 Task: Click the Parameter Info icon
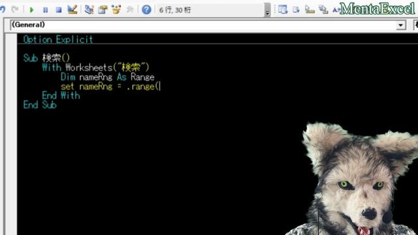pyautogui.click(x=323, y=10)
